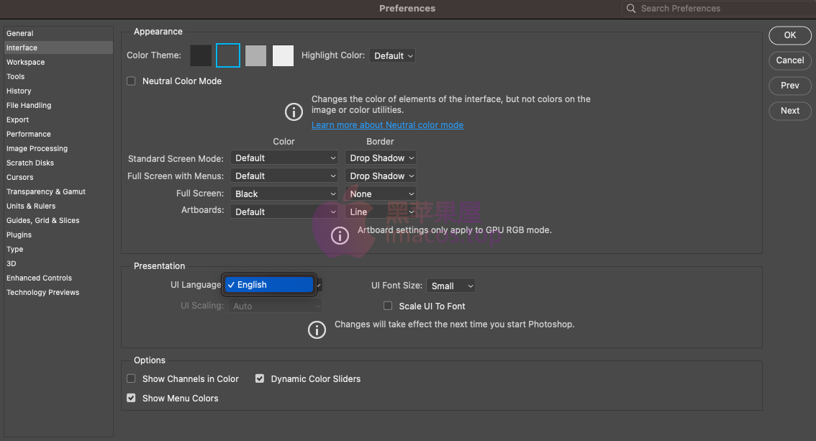816x441 pixels.
Task: Enable Neutral Color Mode
Action: [x=131, y=81]
